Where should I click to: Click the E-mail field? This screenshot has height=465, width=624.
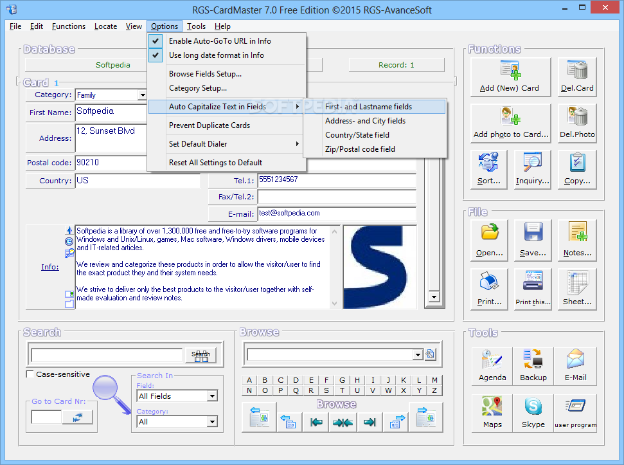[337, 214]
